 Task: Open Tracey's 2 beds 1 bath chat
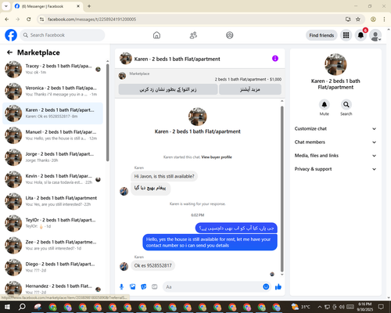[53, 69]
